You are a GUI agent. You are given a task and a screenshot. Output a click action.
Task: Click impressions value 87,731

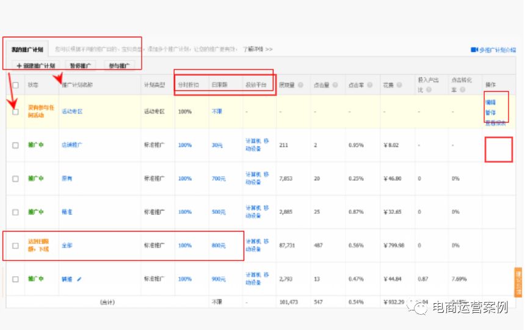point(287,246)
